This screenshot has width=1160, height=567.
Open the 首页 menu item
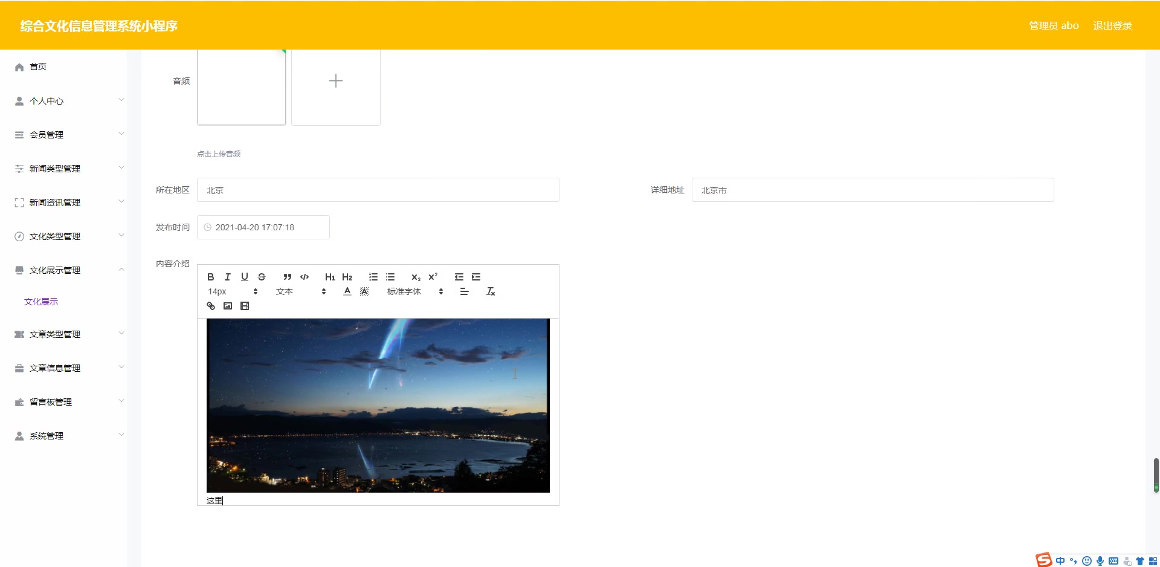pos(37,66)
